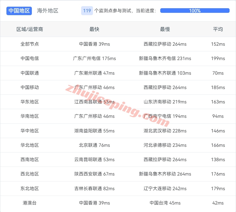This screenshot has height=212, width=236.
Task: Select the 西北地区 row label
Action: (30, 174)
